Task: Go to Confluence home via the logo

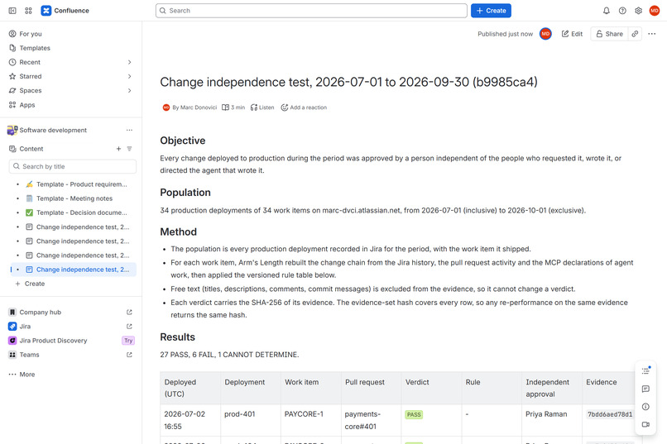Action: click(65, 11)
